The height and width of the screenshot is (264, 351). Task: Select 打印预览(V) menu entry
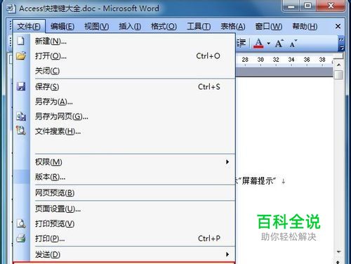click(x=124, y=223)
